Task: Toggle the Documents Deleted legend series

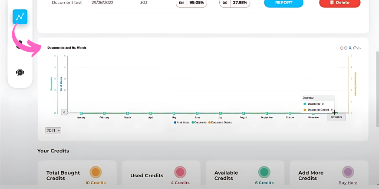Action: (x=220, y=123)
